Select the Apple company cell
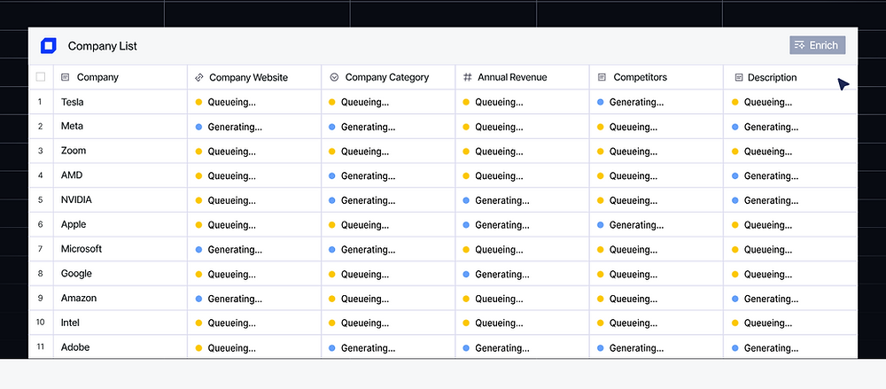 (120, 224)
